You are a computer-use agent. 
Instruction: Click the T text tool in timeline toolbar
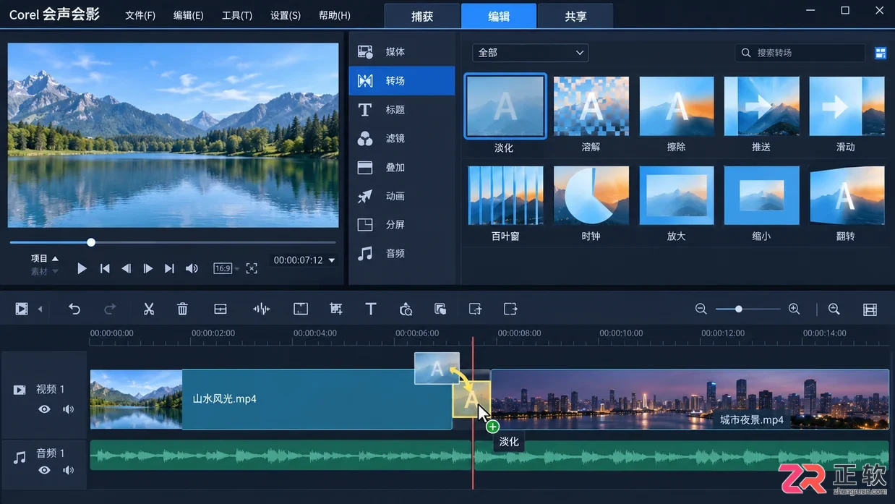point(371,309)
